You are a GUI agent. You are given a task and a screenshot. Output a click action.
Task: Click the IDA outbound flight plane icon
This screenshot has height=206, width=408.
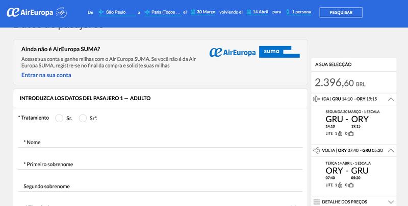pyautogui.click(x=318, y=99)
